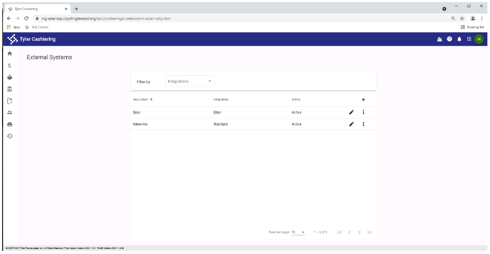Open the apps grid icon in header
Screen dimensions: 490x254
[469, 39]
